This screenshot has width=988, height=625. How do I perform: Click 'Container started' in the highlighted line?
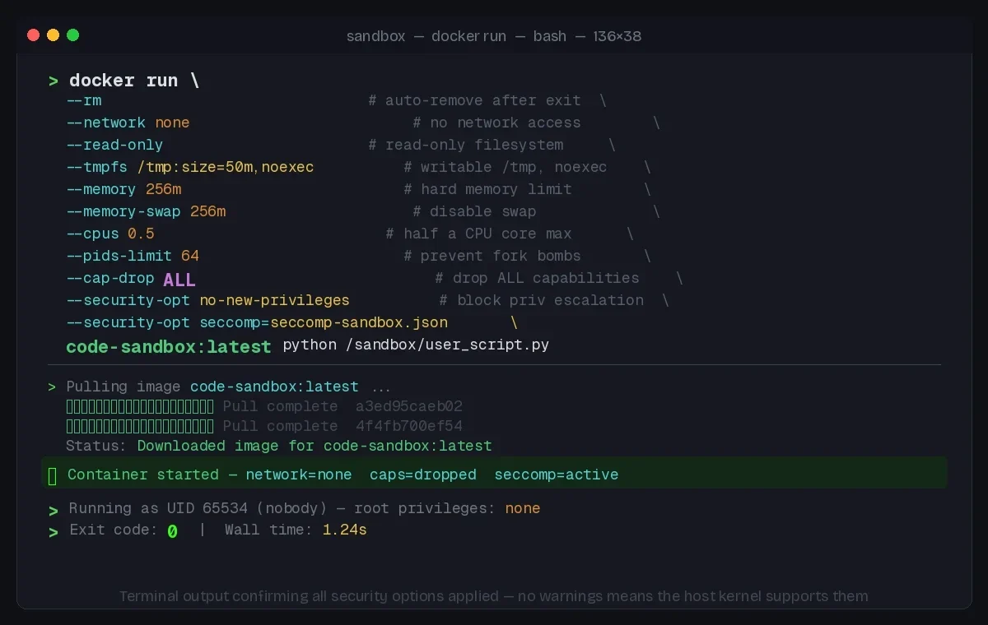coord(143,475)
